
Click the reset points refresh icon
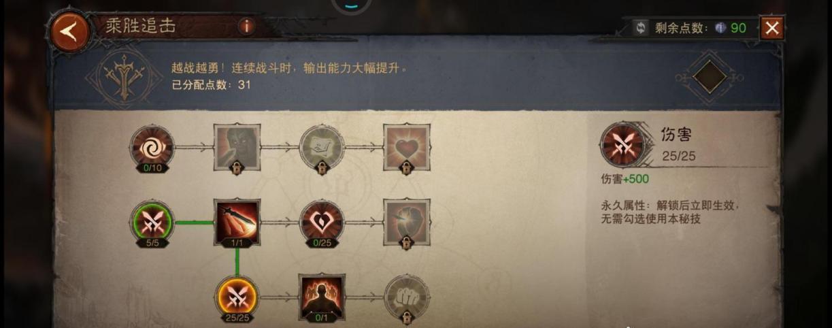coord(640,28)
